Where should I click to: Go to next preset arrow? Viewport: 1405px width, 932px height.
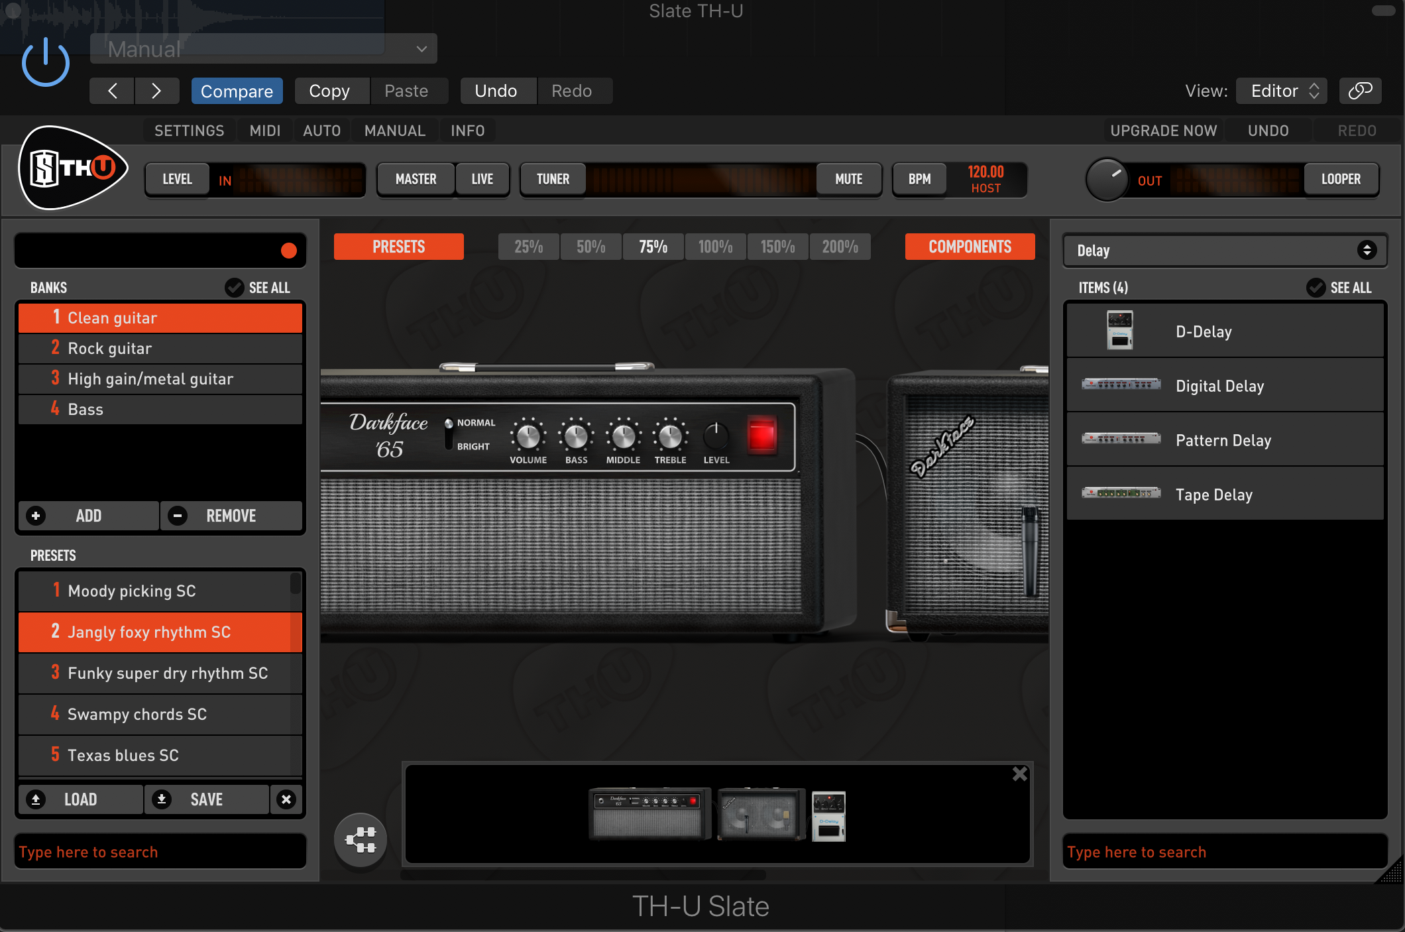tap(157, 91)
